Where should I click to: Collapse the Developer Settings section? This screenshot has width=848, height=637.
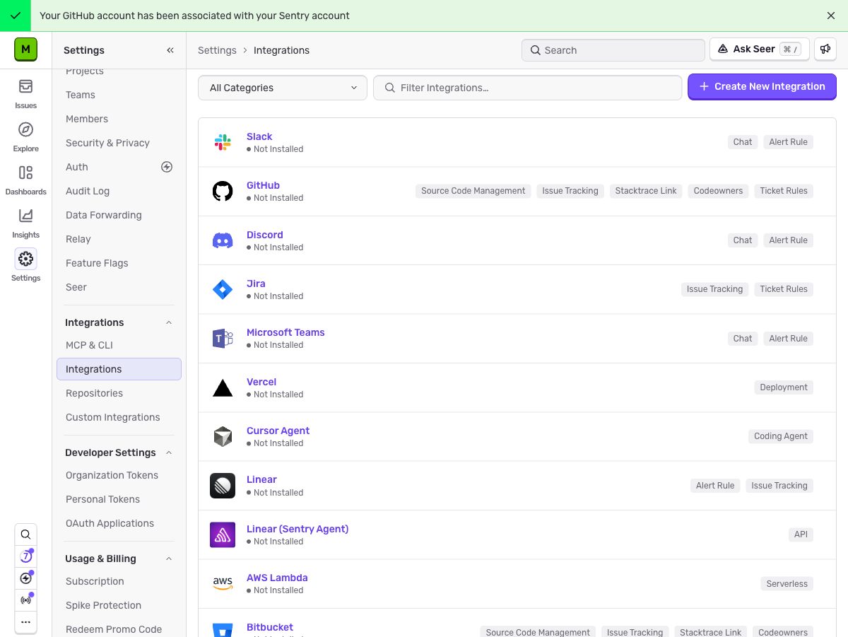click(x=169, y=452)
